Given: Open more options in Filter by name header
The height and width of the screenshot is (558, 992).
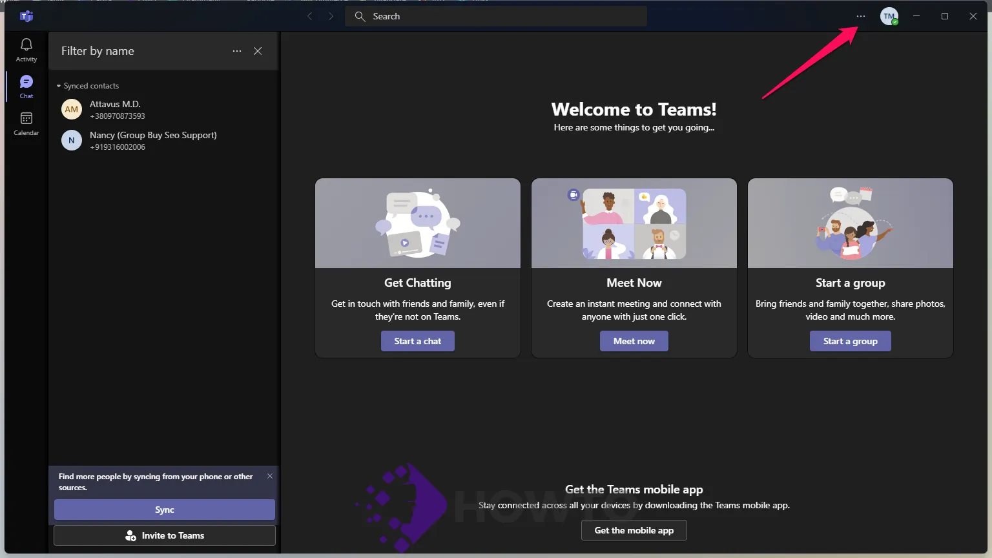Looking at the screenshot, I should tap(237, 51).
